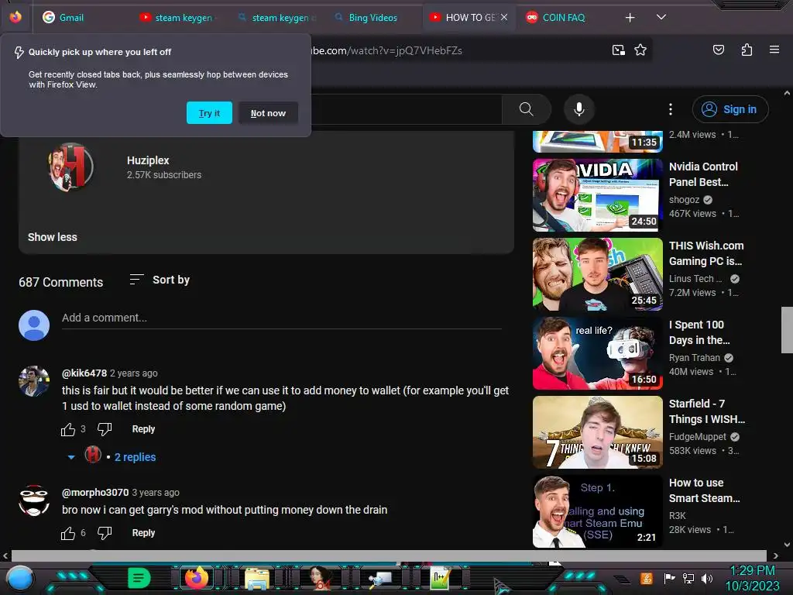The width and height of the screenshot is (793, 595).
Task: Click Try it in Firefox View popup
Action: (x=209, y=113)
